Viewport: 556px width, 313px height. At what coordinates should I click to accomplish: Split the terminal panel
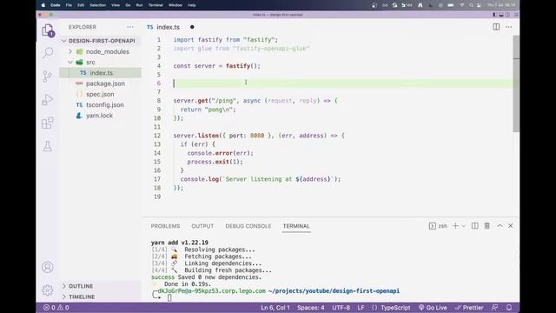[x=475, y=226]
